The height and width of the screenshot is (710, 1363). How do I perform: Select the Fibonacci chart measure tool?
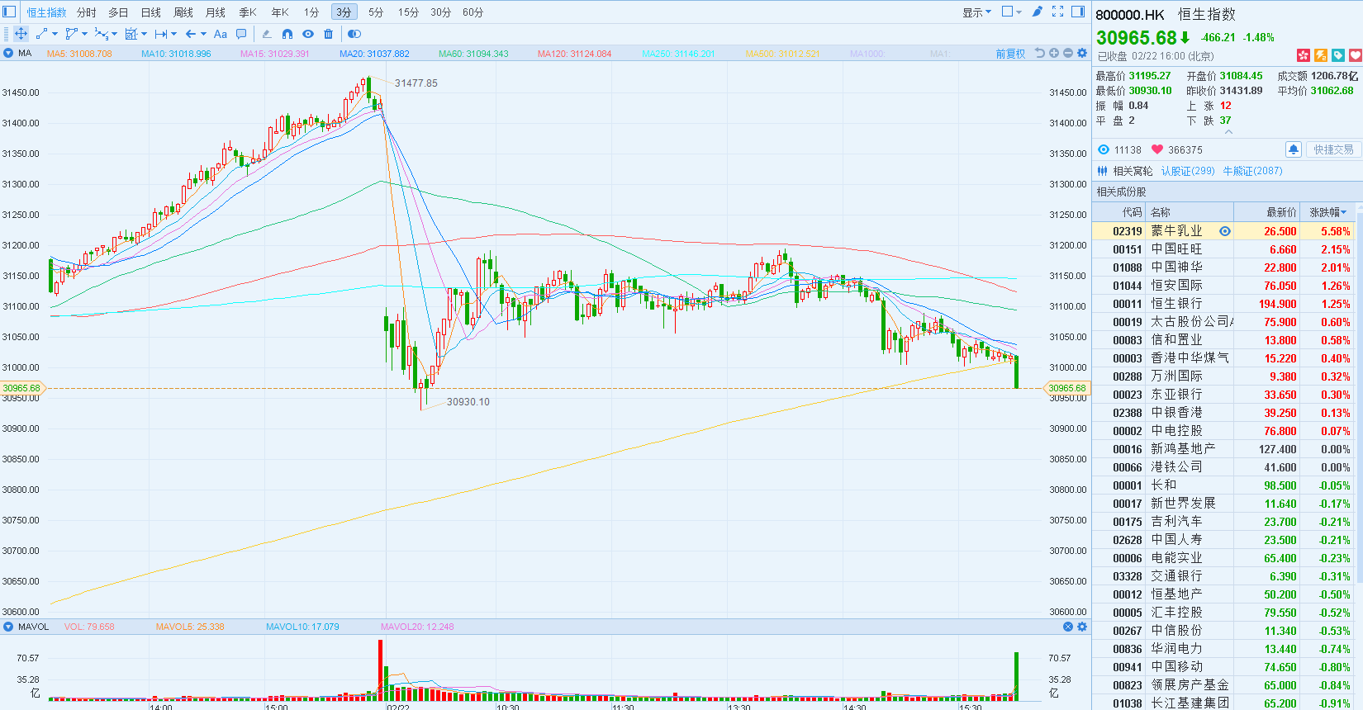click(x=131, y=34)
